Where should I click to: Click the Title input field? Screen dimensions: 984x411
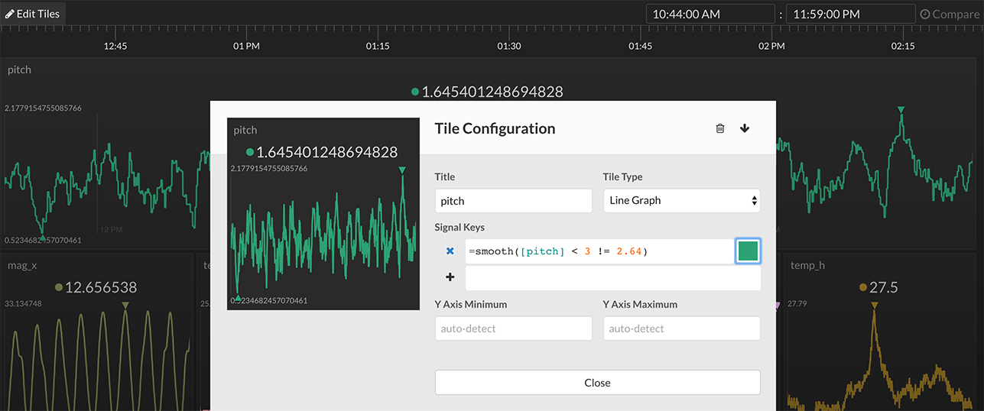click(513, 201)
